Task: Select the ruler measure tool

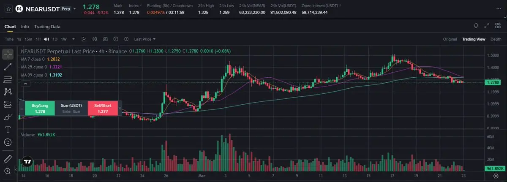Action: pyautogui.click(x=8, y=159)
